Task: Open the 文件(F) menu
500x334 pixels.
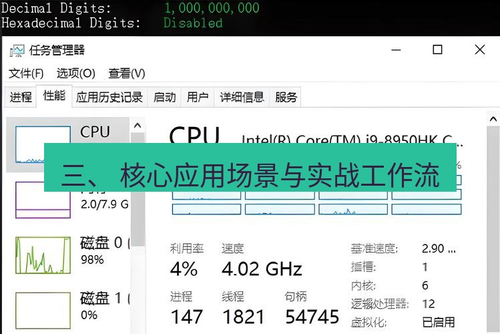Action: pos(26,73)
